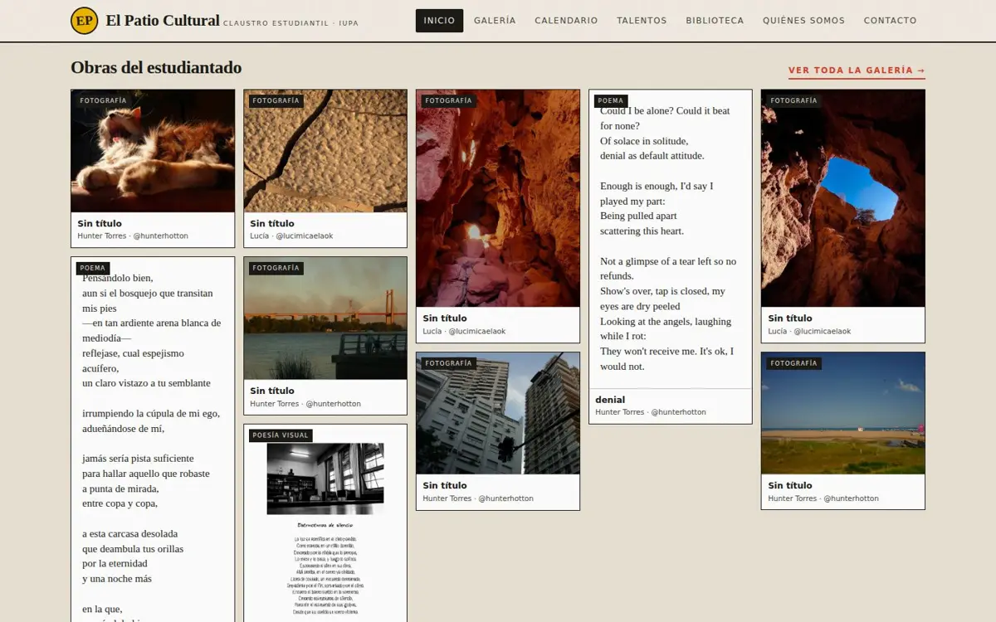Viewport: 996px width, 622px height.
Task: Click poem line 'Pensándolo bien,'
Action: (x=118, y=278)
